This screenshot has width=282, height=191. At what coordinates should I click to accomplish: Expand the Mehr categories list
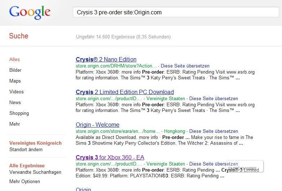pos(14,124)
